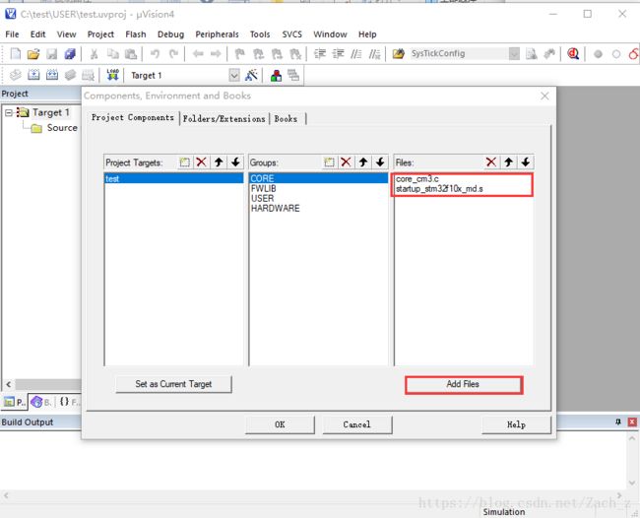640x518 pixels.
Task: Delete selected group red X
Action: tap(346, 162)
